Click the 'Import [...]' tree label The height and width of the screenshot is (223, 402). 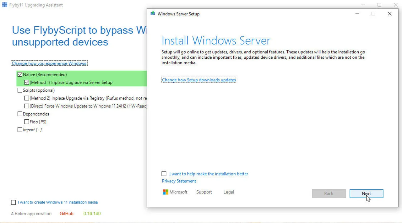(32, 129)
